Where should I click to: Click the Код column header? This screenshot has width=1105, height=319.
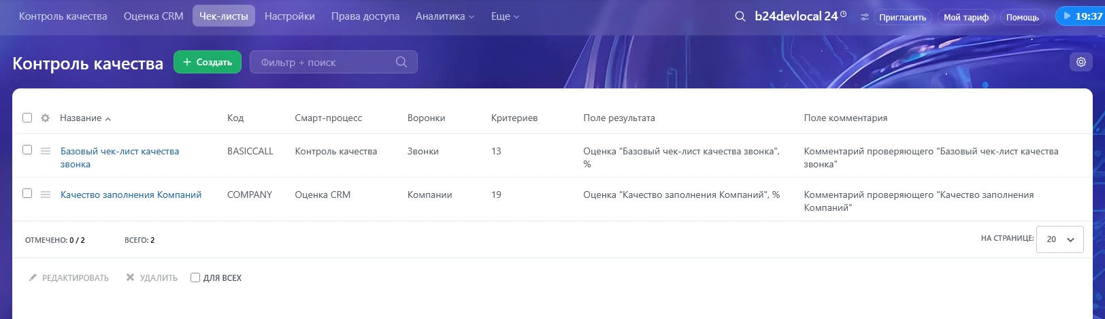[235, 118]
